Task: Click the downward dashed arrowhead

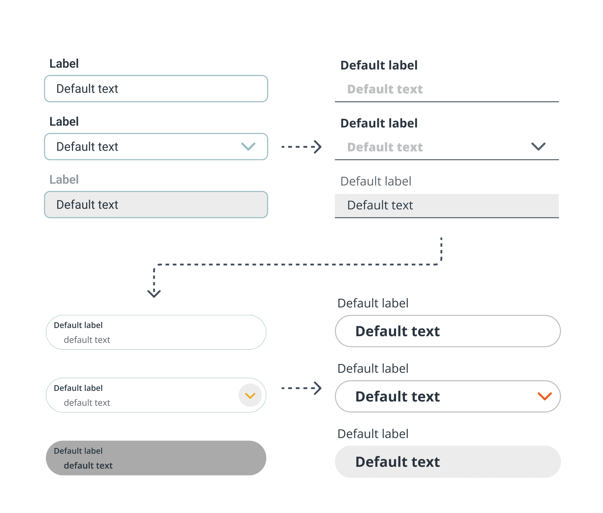Action: pos(154,293)
